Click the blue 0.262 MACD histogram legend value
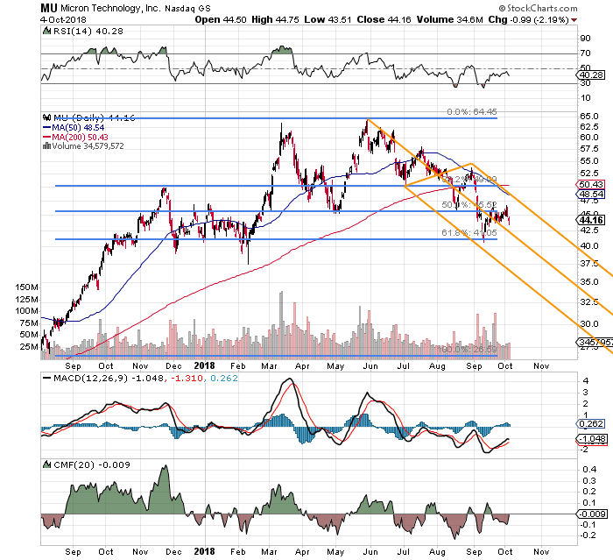Screen dimensions: 613x560 pos(224,379)
